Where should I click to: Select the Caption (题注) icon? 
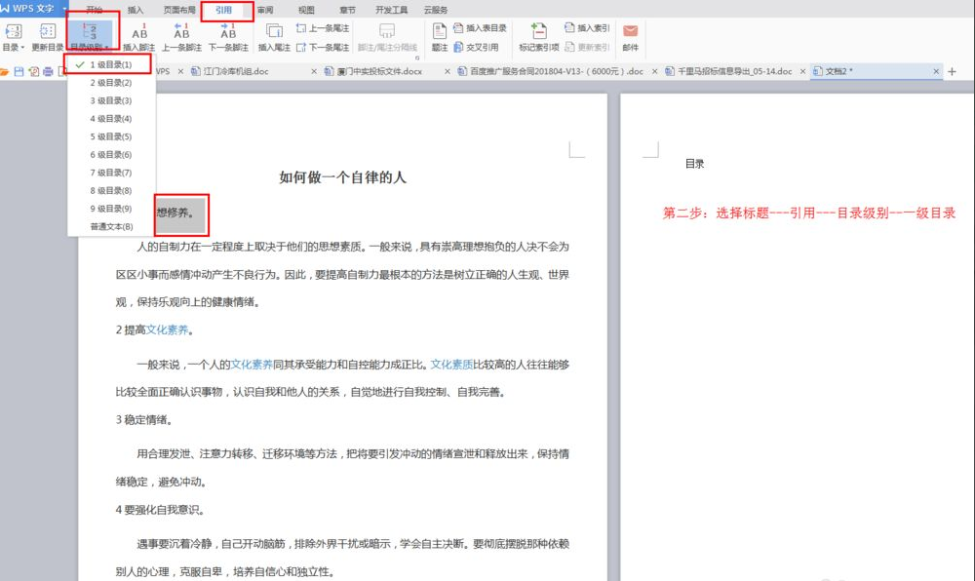pos(440,37)
